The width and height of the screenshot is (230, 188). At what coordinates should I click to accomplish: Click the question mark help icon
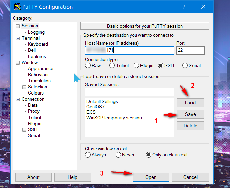pyautogui.click(x=184, y=7)
